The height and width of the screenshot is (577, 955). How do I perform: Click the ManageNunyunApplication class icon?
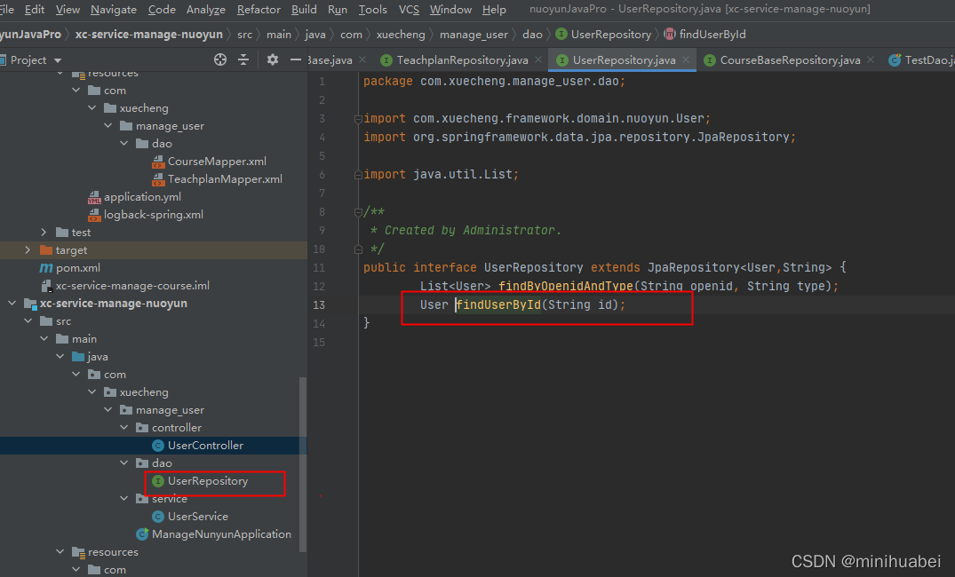pyautogui.click(x=142, y=534)
